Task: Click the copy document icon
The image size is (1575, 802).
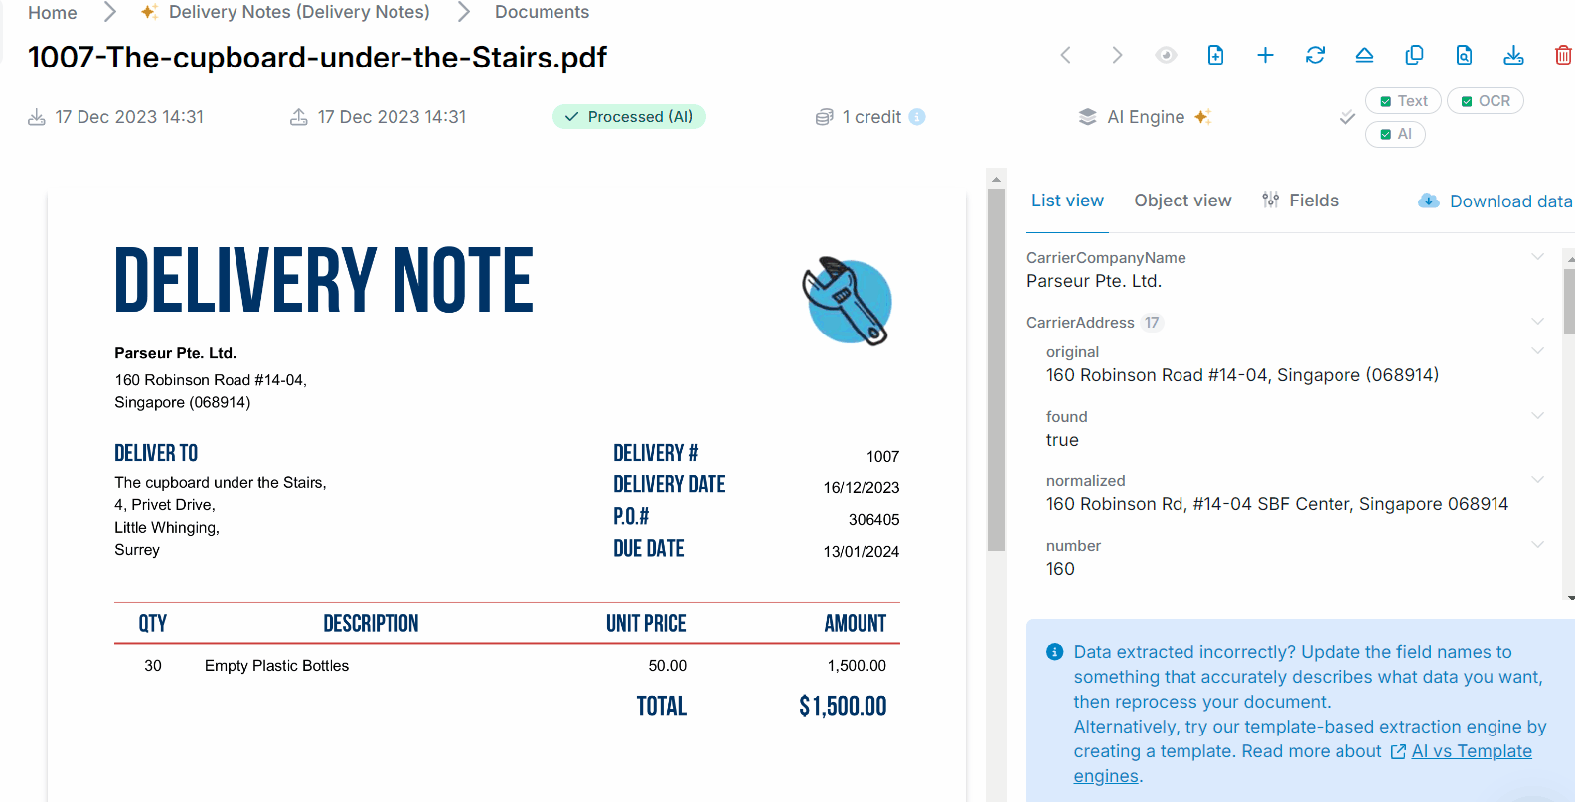Action: point(1414,55)
